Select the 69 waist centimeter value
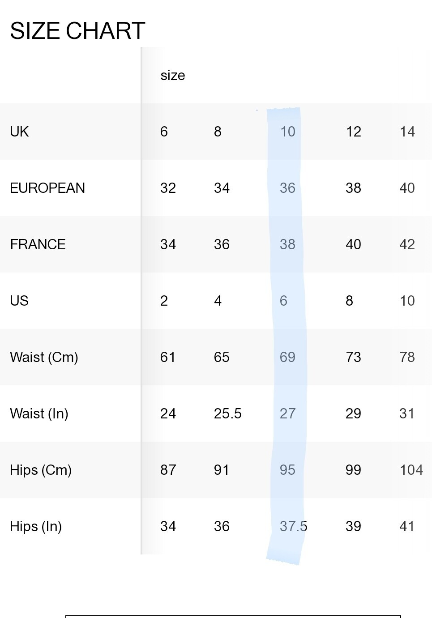 tap(287, 357)
